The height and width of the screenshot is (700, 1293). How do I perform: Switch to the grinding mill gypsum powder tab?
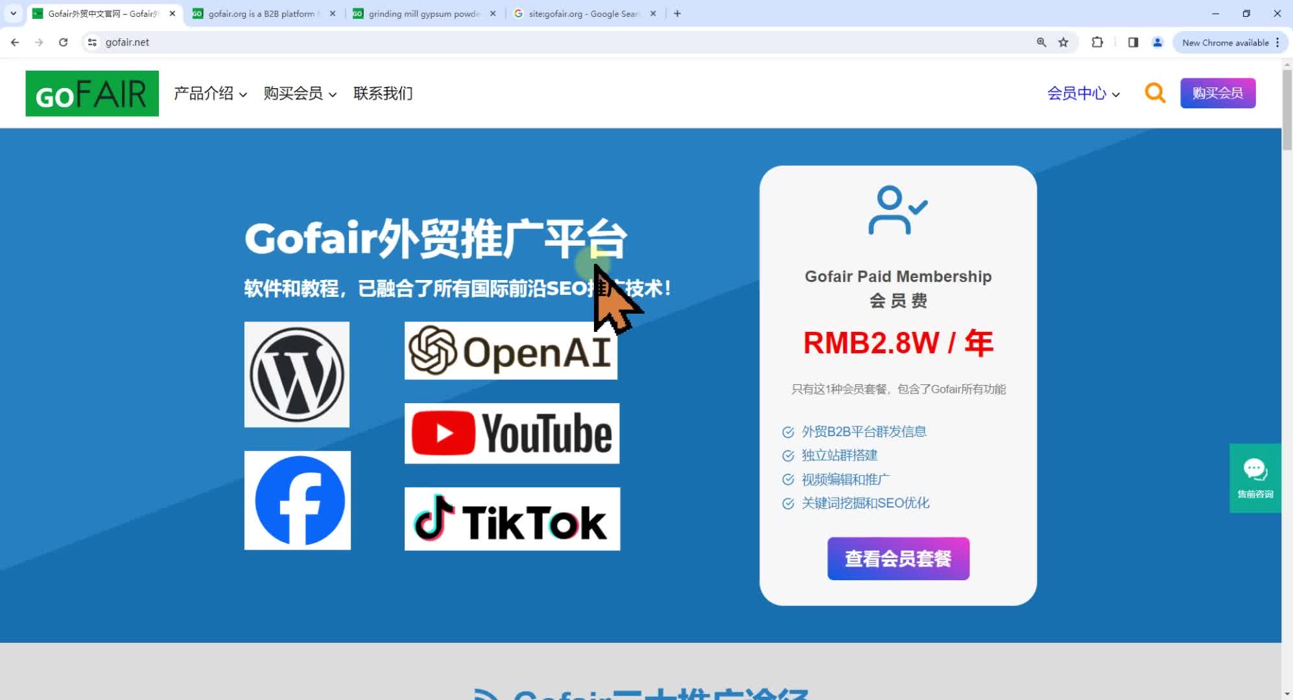[423, 14]
